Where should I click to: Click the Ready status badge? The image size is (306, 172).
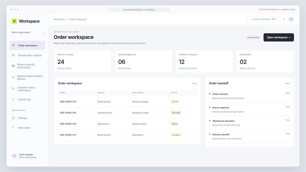point(175,124)
